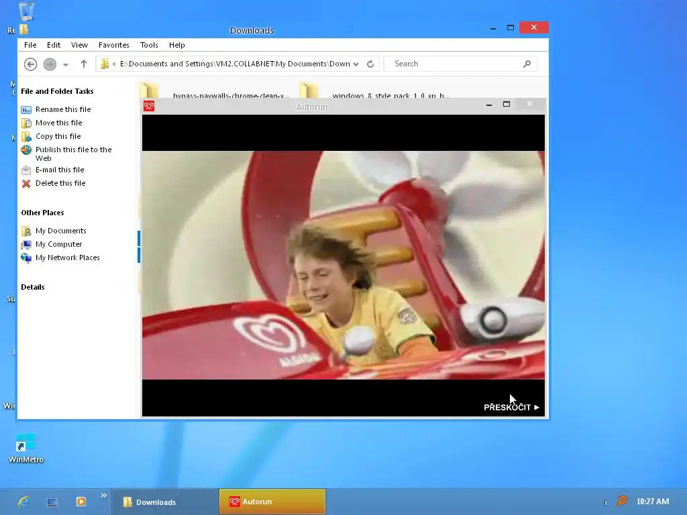This screenshot has height=515, width=687.
Task: Click Publish this file to the Web
Action: click(x=74, y=154)
